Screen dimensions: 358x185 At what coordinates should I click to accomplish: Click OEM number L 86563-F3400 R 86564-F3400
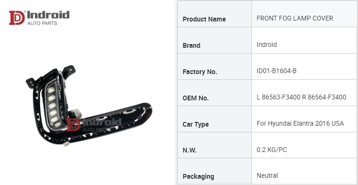302,98
